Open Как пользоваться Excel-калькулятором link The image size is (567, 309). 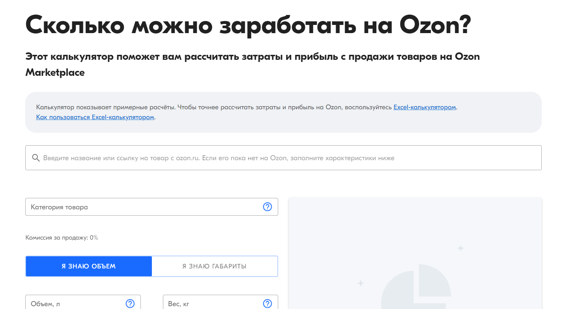click(95, 117)
